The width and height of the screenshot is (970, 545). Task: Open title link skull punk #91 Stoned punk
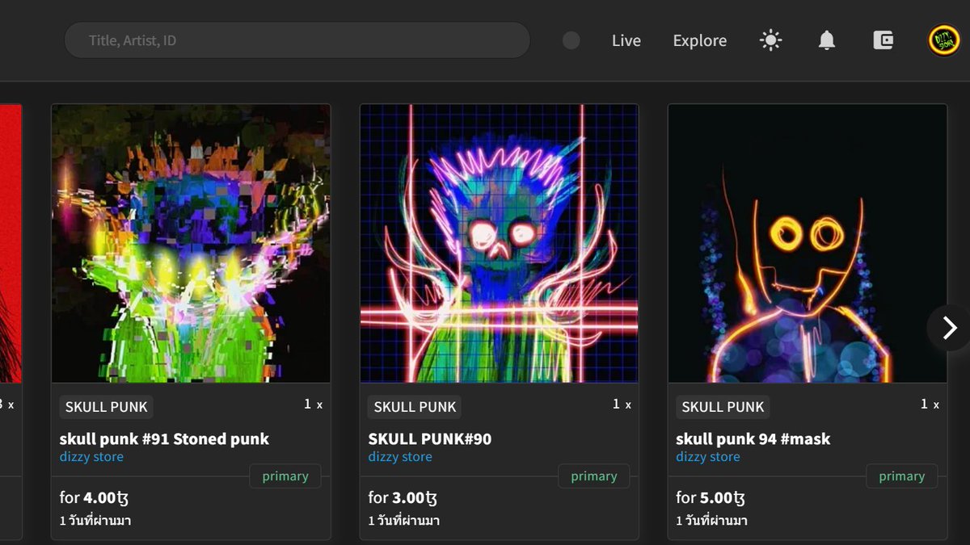click(x=164, y=438)
